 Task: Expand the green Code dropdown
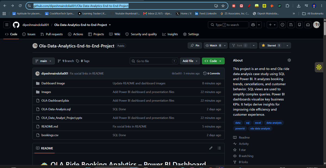(213, 61)
